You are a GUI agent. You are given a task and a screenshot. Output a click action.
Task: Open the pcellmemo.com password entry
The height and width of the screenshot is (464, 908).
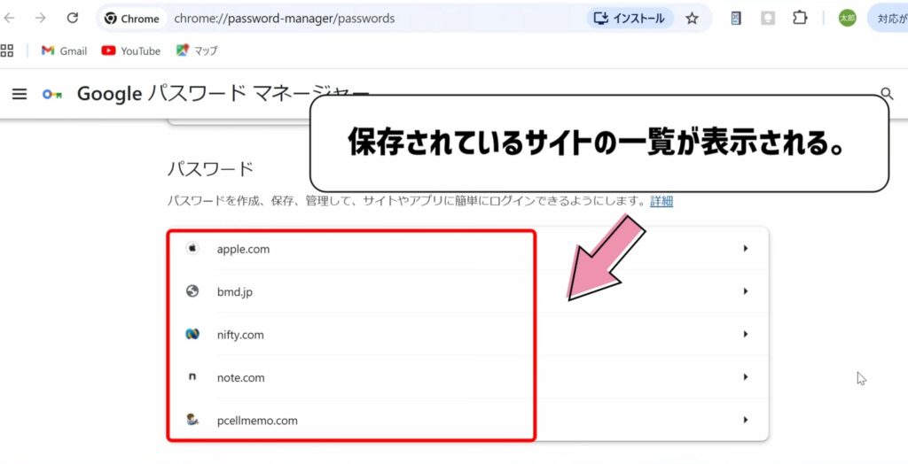[x=468, y=420]
